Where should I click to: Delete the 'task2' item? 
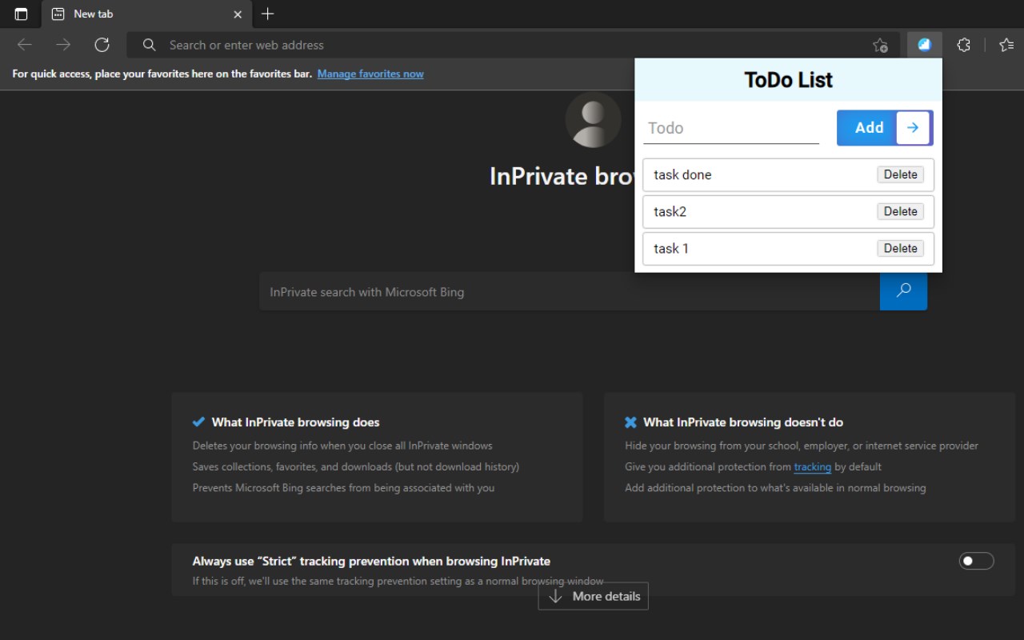tap(900, 211)
